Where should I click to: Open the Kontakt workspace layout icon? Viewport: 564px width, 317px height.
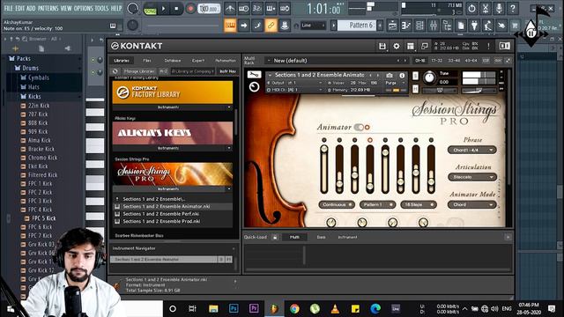point(411,46)
